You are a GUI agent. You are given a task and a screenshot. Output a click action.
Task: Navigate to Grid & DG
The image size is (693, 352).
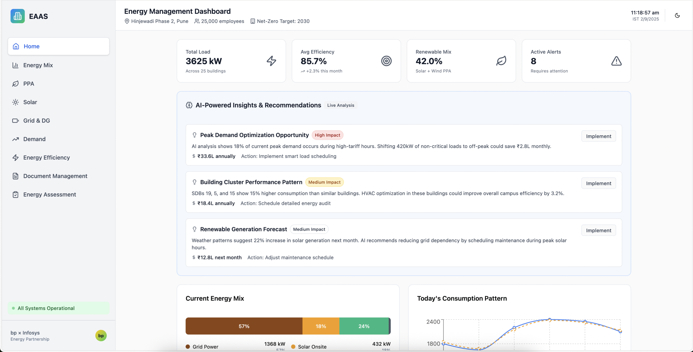pos(37,121)
